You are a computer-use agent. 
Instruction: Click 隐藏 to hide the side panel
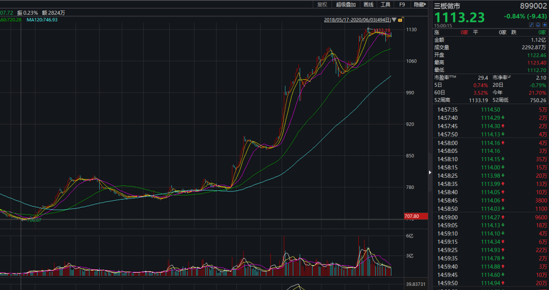point(420,5)
